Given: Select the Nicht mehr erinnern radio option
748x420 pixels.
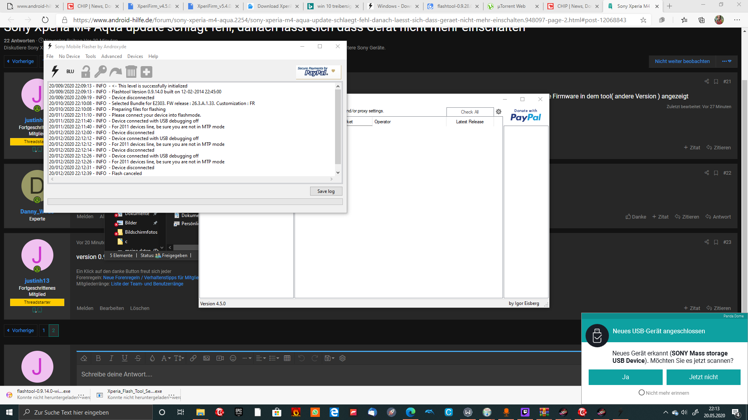Looking at the screenshot, I should 642,393.
